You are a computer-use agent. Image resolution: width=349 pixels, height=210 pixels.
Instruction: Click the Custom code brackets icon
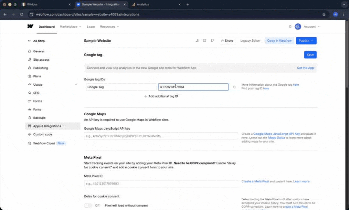coord(30,134)
